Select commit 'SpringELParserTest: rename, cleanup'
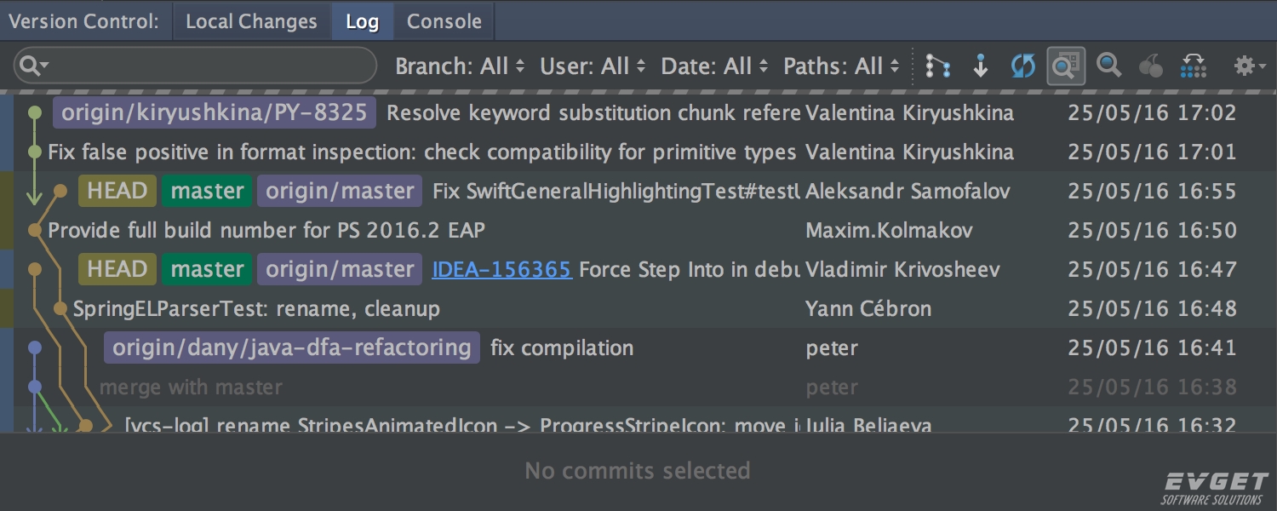1277x511 pixels. pos(256,309)
